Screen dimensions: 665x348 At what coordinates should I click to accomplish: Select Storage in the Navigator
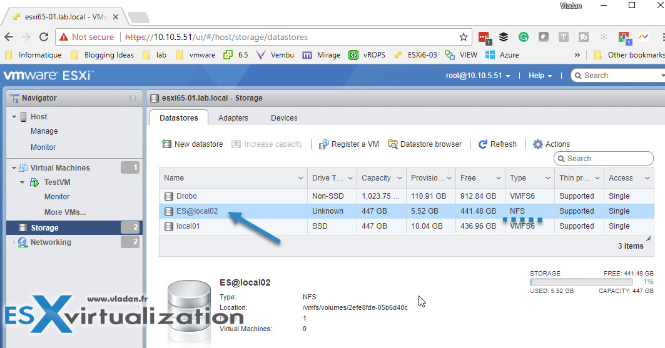74,228
